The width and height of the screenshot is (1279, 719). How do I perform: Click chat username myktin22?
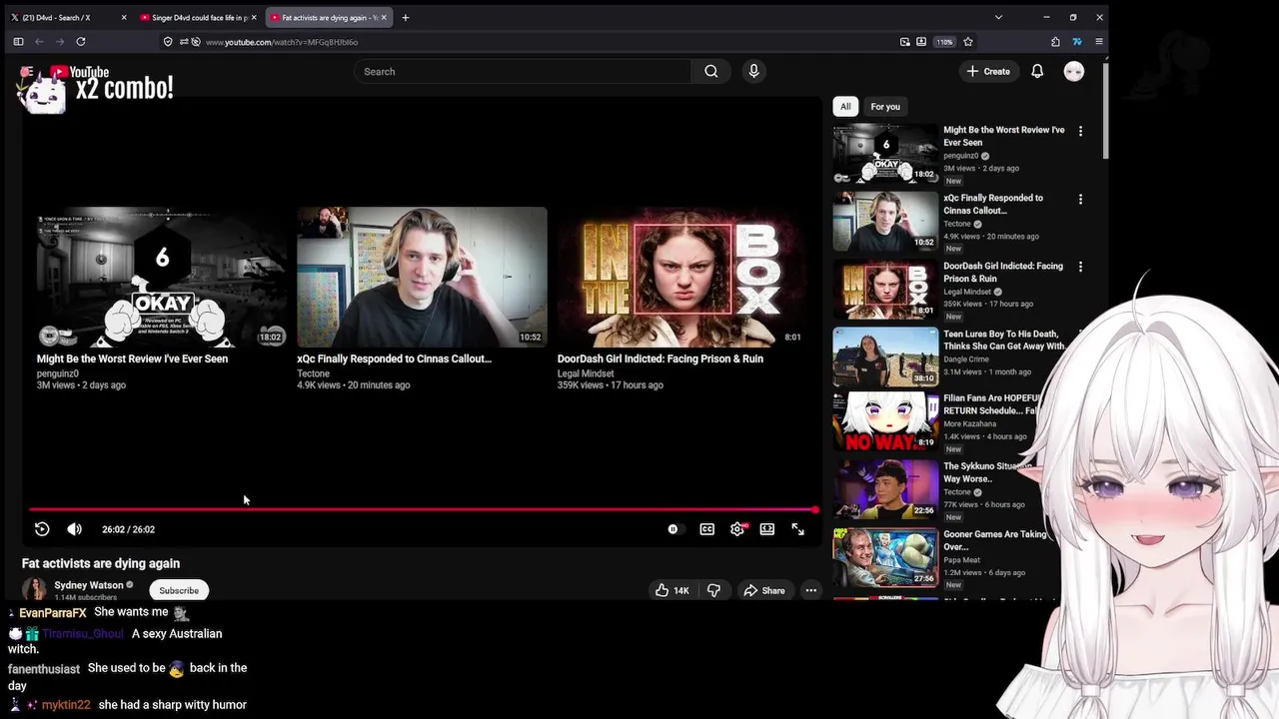tap(66, 705)
